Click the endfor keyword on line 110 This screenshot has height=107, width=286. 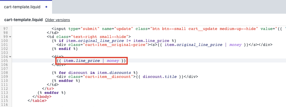tap(66, 81)
